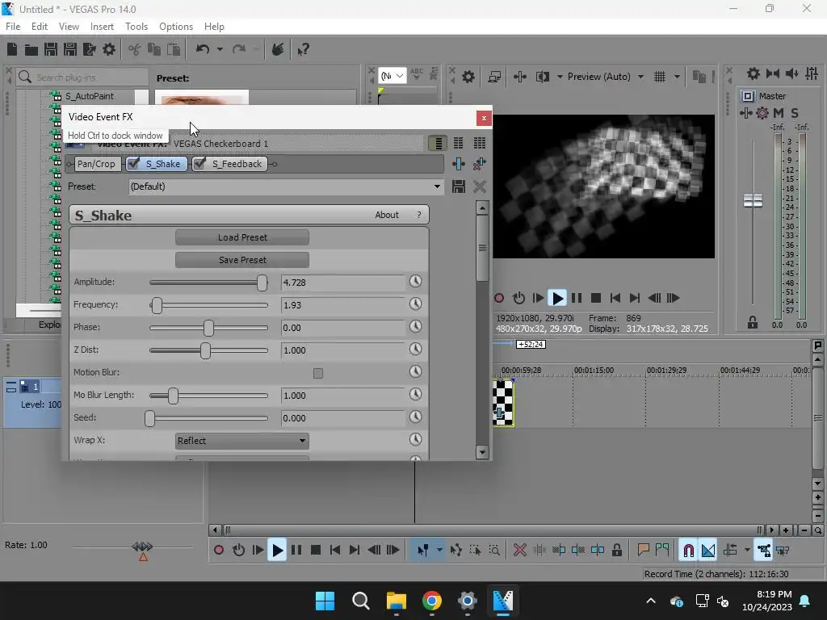Click the Delete Preset X icon
Image resolution: width=827 pixels, height=620 pixels.
pyautogui.click(x=480, y=186)
